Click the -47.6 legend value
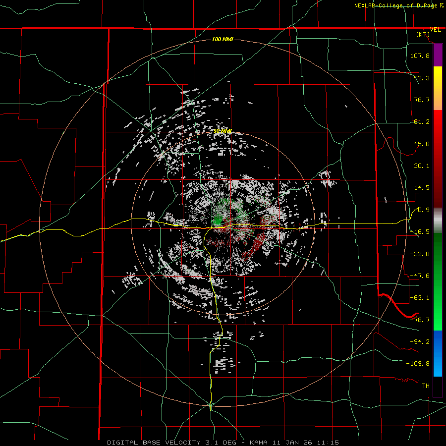The image size is (446, 446). point(420,276)
